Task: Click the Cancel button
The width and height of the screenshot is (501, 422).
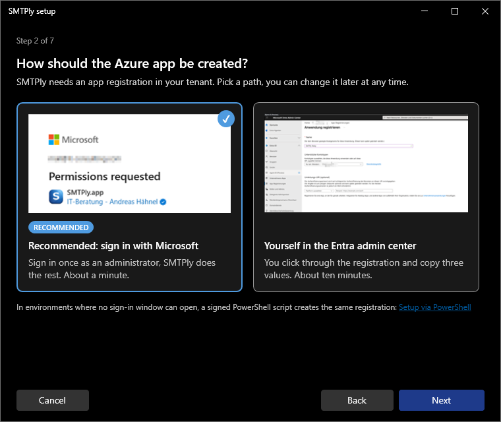Action: (x=53, y=400)
